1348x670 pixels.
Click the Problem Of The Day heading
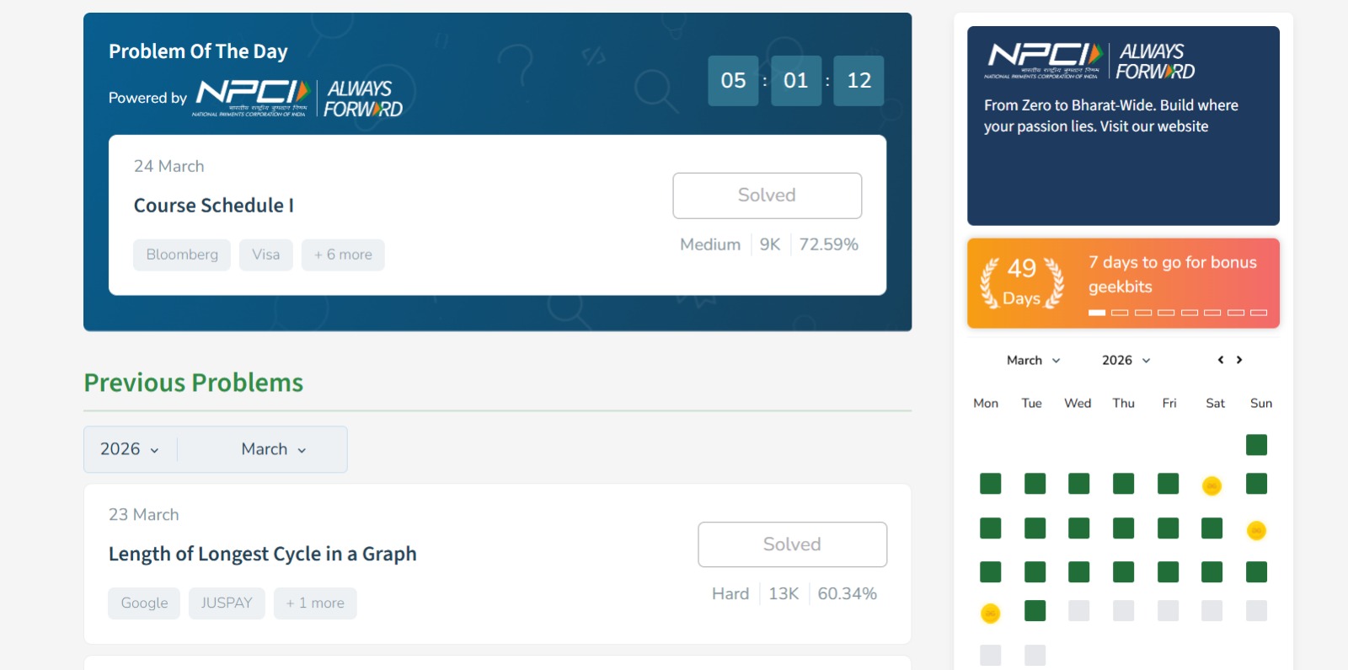point(198,51)
